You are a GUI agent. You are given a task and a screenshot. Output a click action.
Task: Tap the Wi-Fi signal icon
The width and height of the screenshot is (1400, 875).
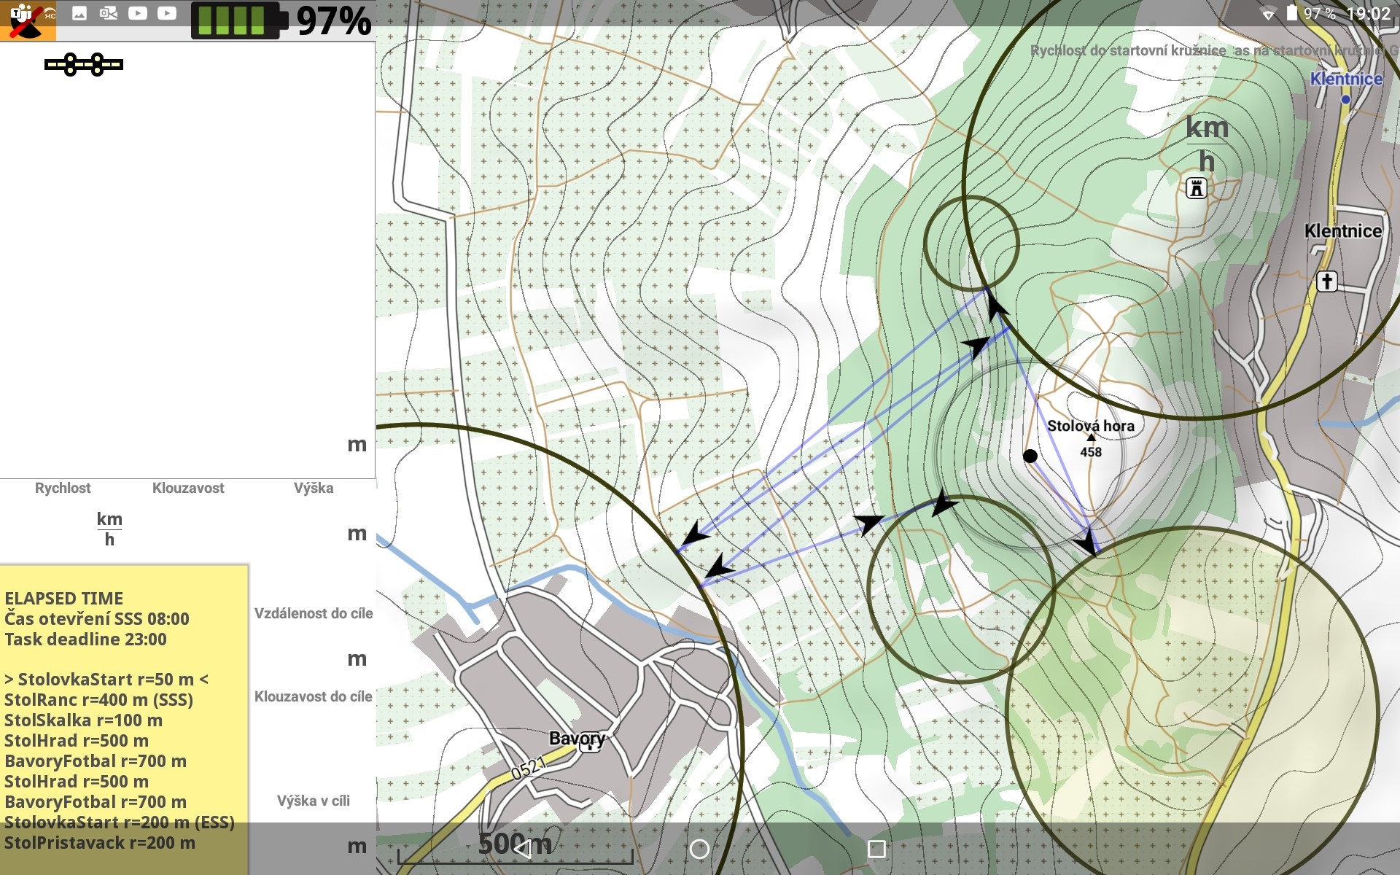[x=1269, y=14]
